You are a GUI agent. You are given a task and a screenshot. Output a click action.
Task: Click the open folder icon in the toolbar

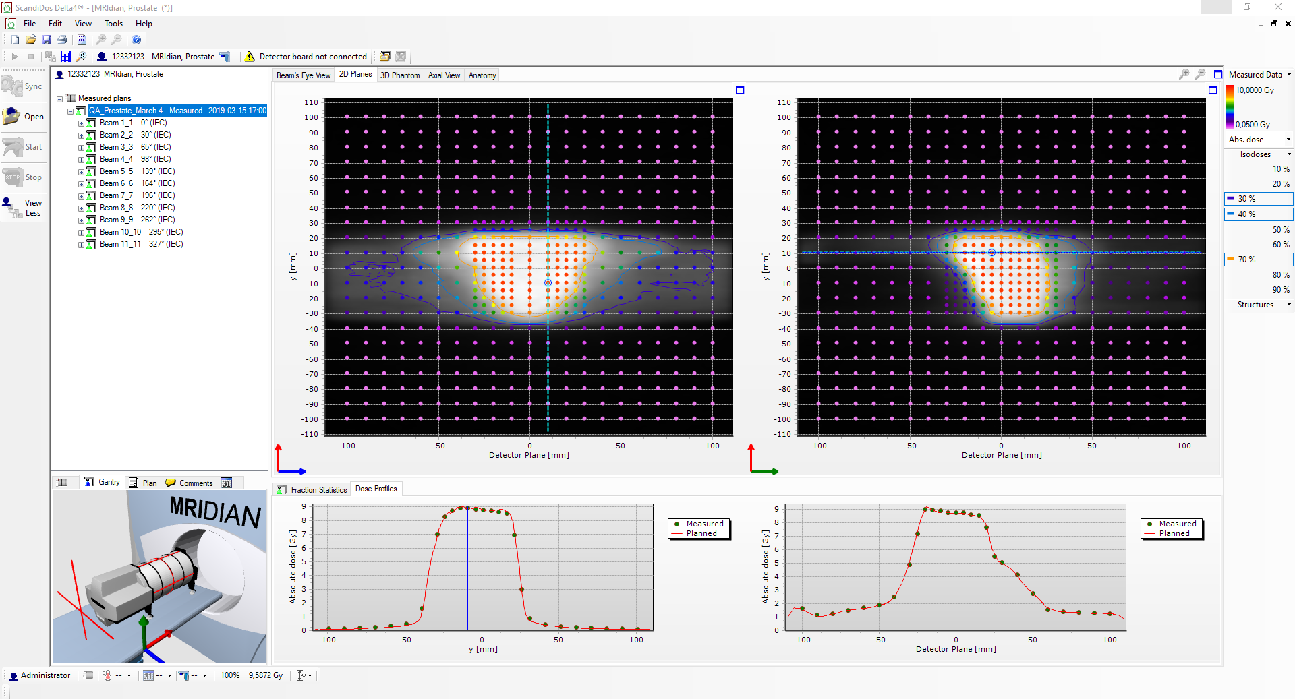click(31, 40)
